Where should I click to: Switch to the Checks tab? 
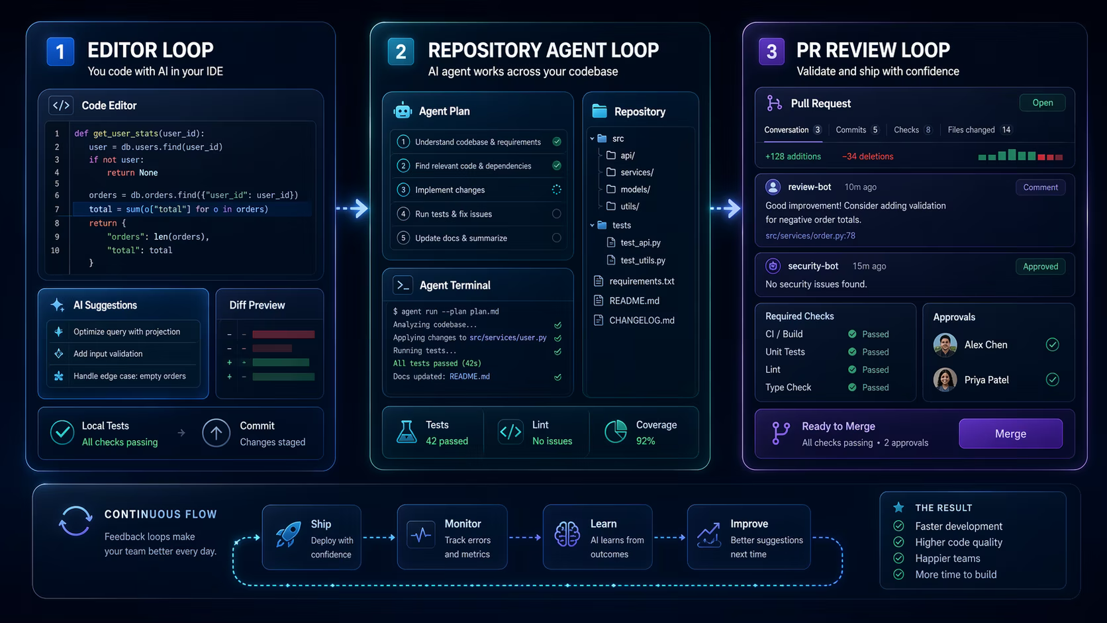pyautogui.click(x=913, y=130)
